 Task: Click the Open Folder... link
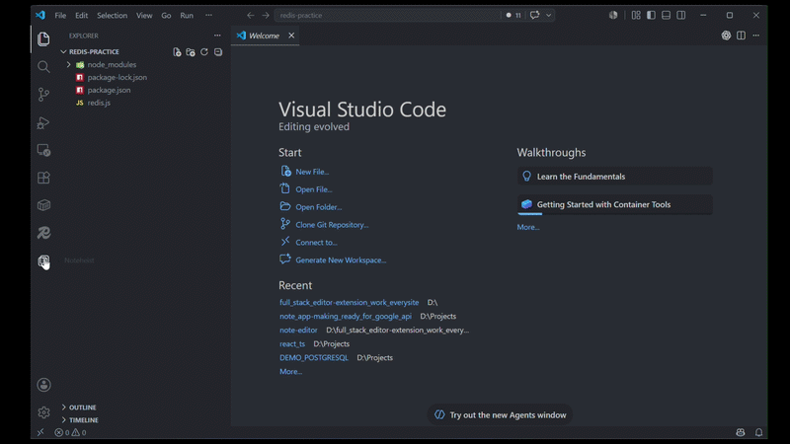tap(318, 207)
